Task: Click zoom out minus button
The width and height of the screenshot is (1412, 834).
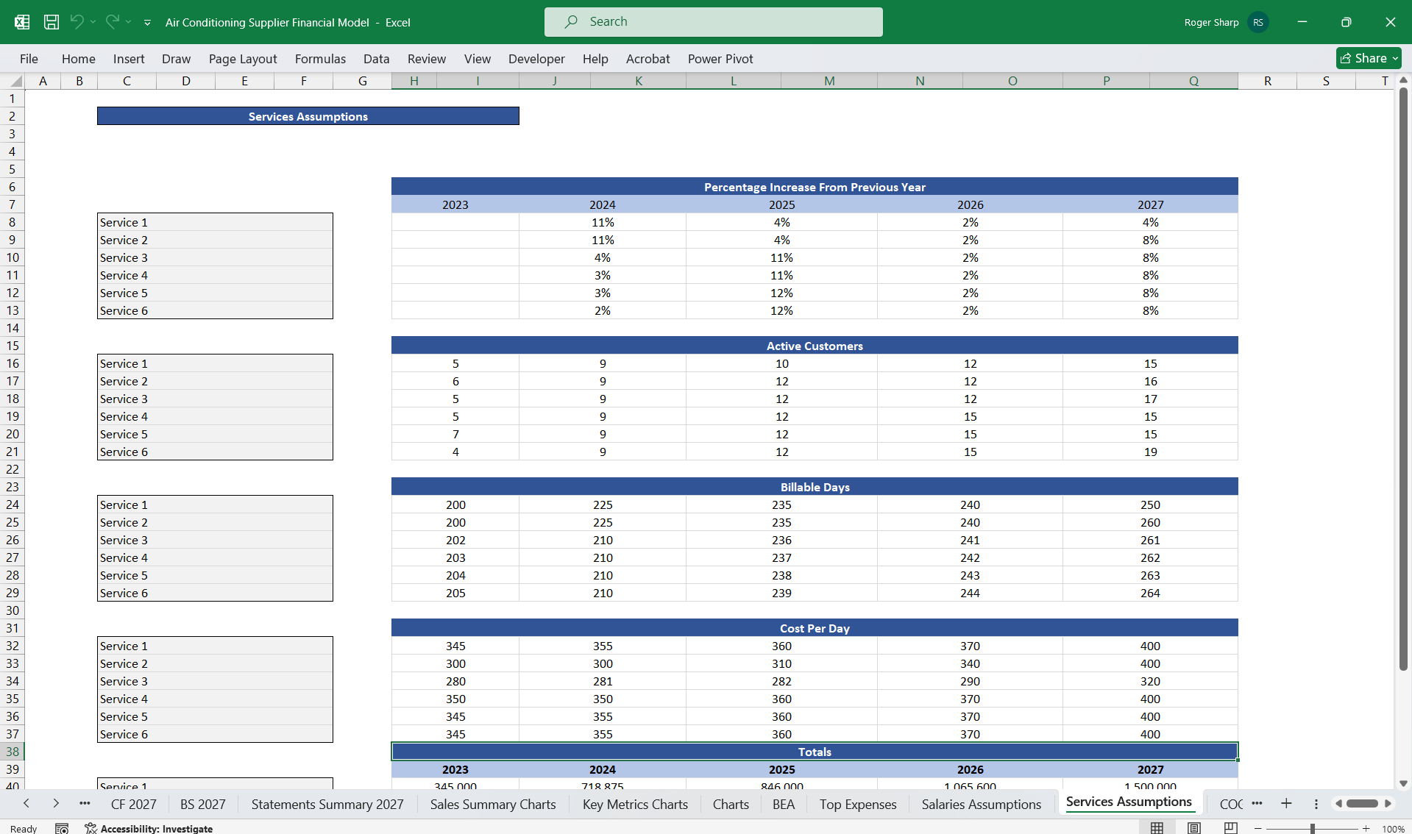Action: tap(1257, 829)
